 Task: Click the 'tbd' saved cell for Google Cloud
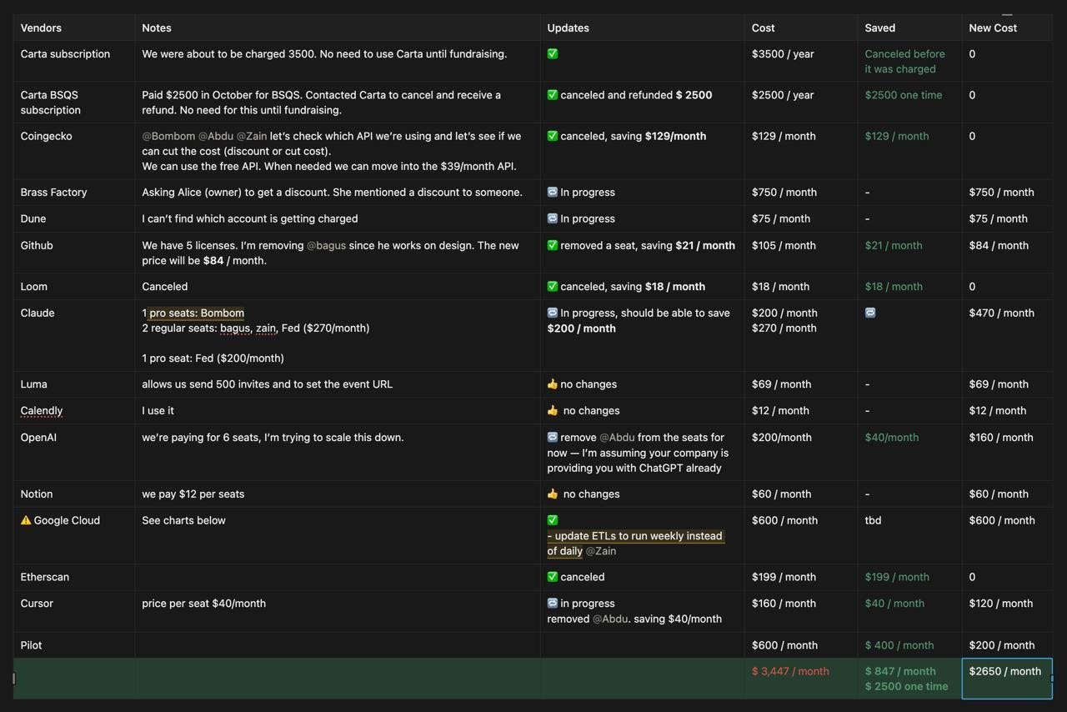[x=910, y=536]
